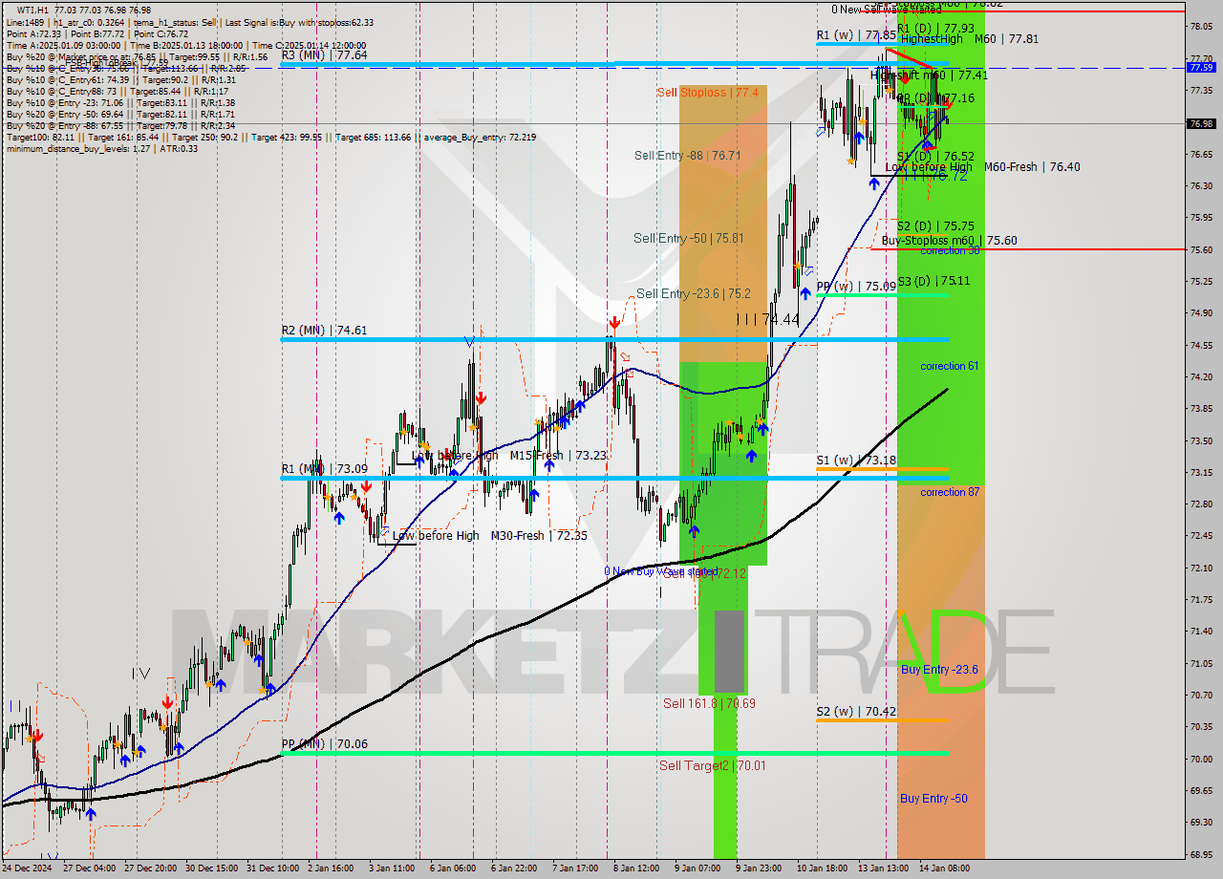Select the '| | | 74.44' wave label
The width and height of the screenshot is (1223, 879).
coord(767,319)
